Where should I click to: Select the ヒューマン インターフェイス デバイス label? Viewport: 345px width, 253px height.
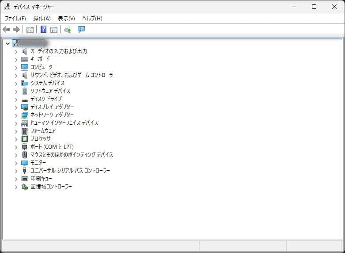point(64,123)
